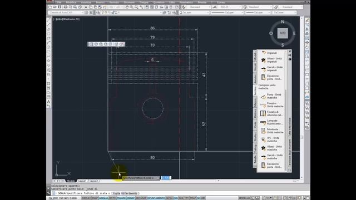The image size is (356, 200).
Task: Open the Tabelle tab of tool palette
Action: pyautogui.click(x=255, y=159)
